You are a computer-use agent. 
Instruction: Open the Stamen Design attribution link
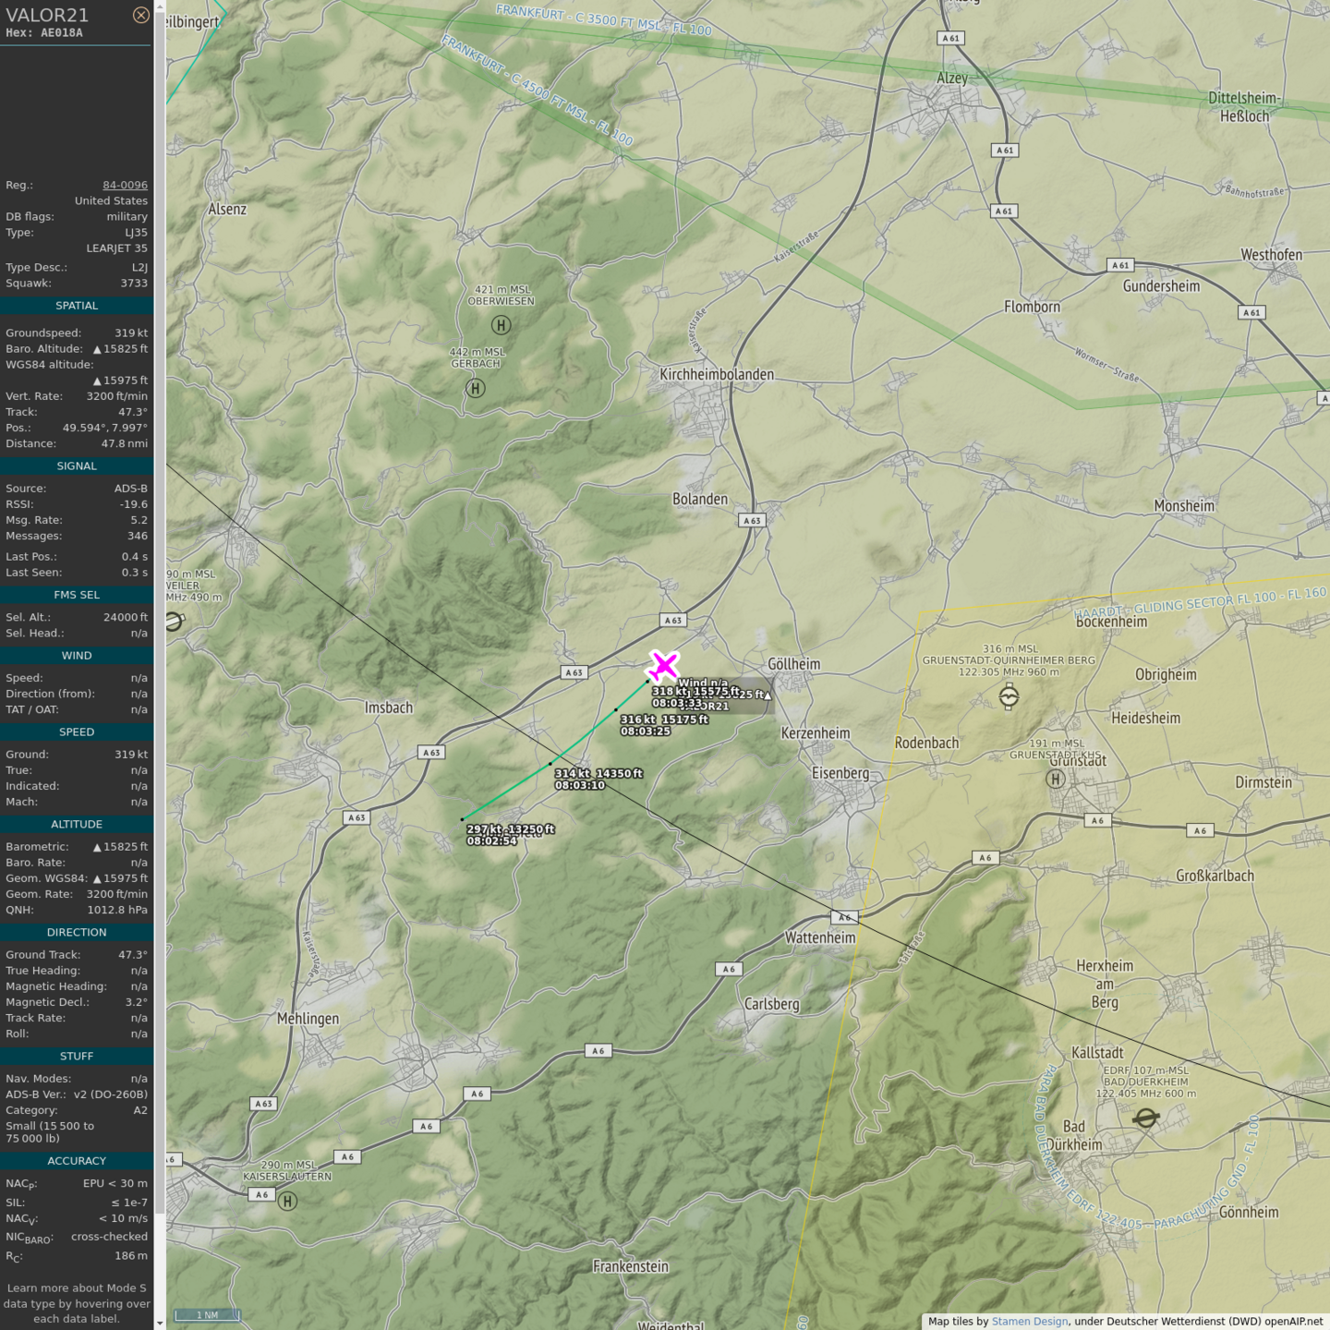click(x=1029, y=1322)
